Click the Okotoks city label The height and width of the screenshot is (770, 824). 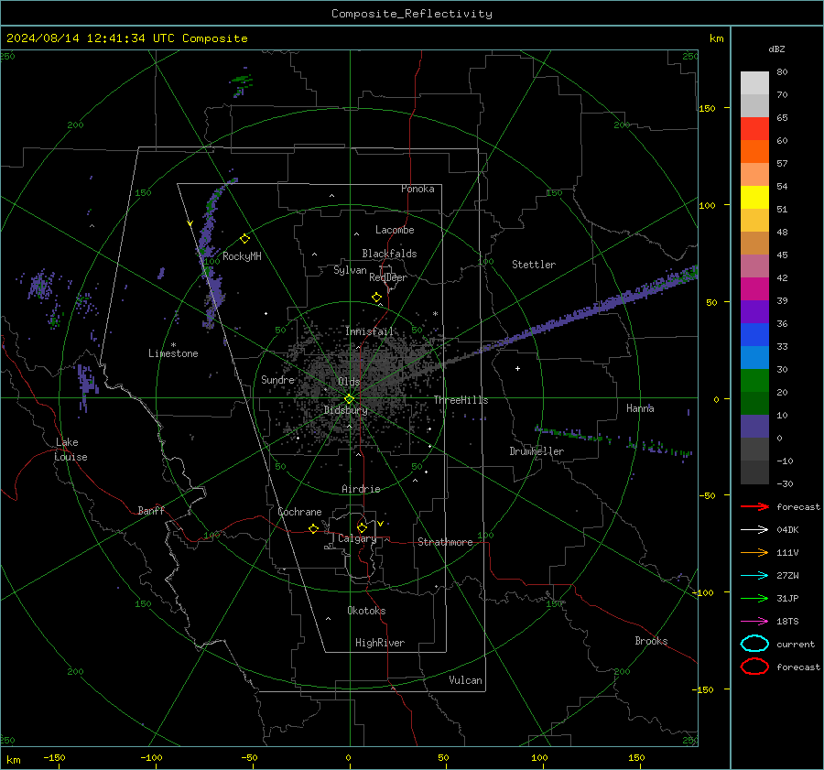366,611
